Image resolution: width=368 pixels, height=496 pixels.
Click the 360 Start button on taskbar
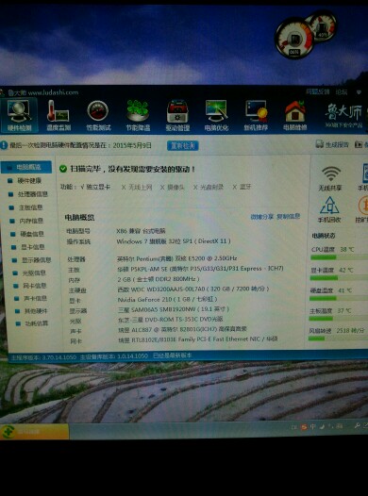(34, 432)
